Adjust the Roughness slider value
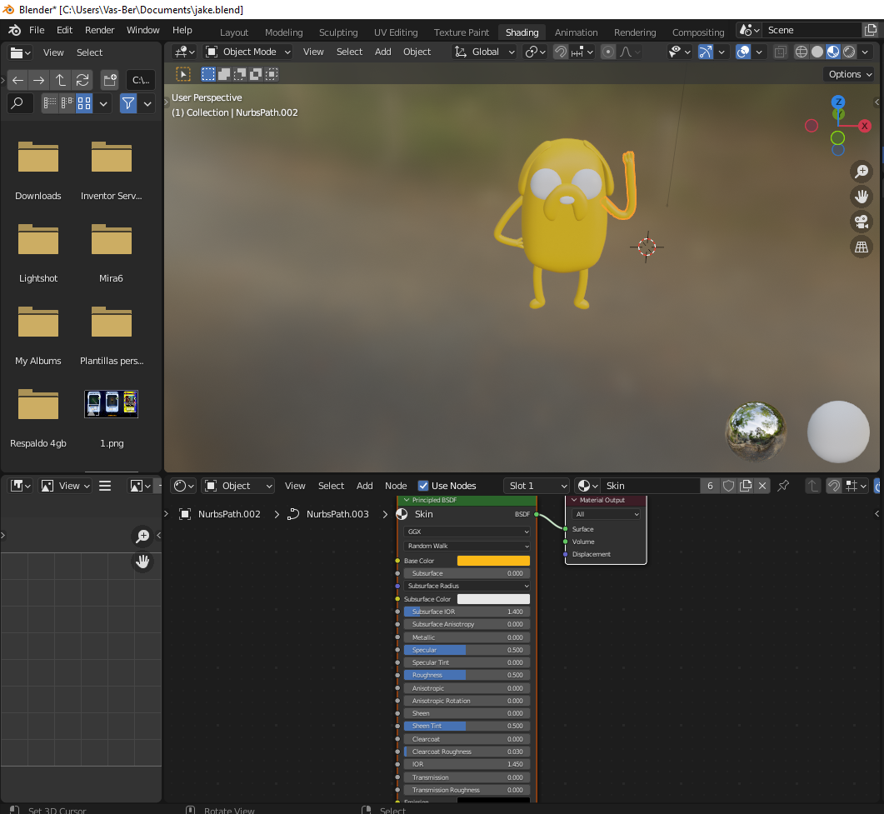 467,676
